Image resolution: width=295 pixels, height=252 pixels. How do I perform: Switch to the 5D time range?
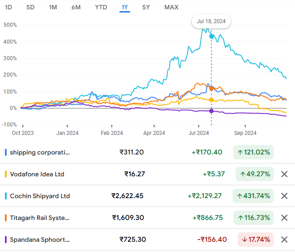[30, 7]
